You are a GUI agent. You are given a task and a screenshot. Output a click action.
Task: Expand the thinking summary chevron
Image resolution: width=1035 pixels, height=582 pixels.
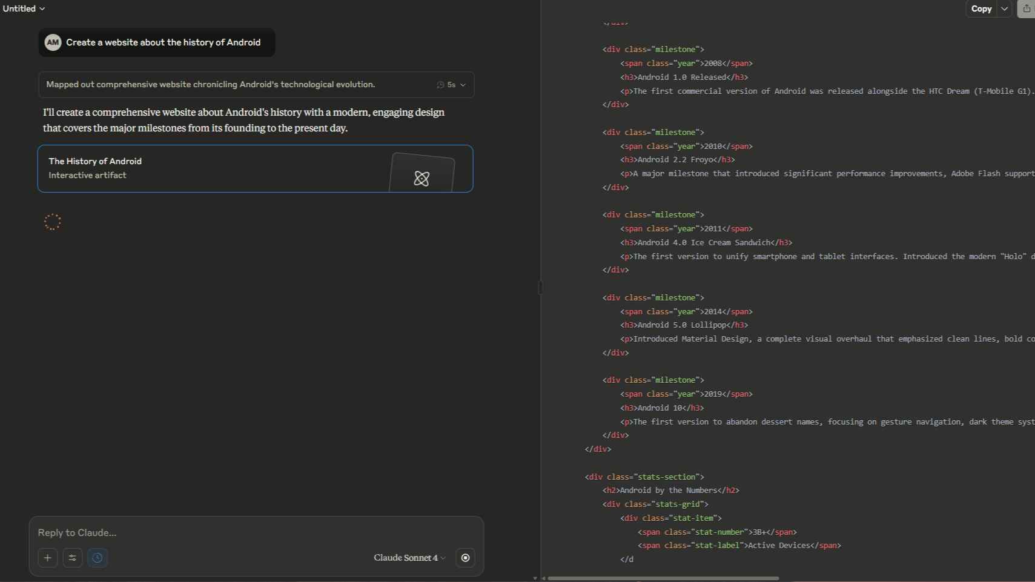pos(463,85)
